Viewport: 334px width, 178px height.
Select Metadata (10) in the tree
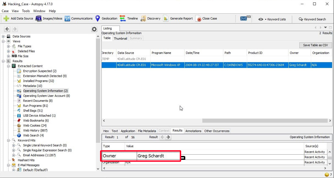[x=33, y=86]
